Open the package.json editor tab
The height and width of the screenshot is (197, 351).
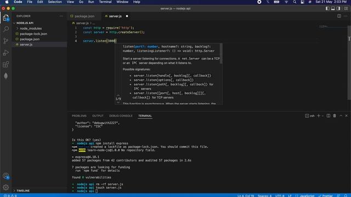(x=84, y=16)
